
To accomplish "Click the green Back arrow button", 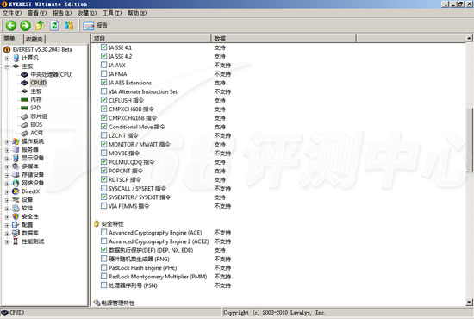I will coord(11,25).
